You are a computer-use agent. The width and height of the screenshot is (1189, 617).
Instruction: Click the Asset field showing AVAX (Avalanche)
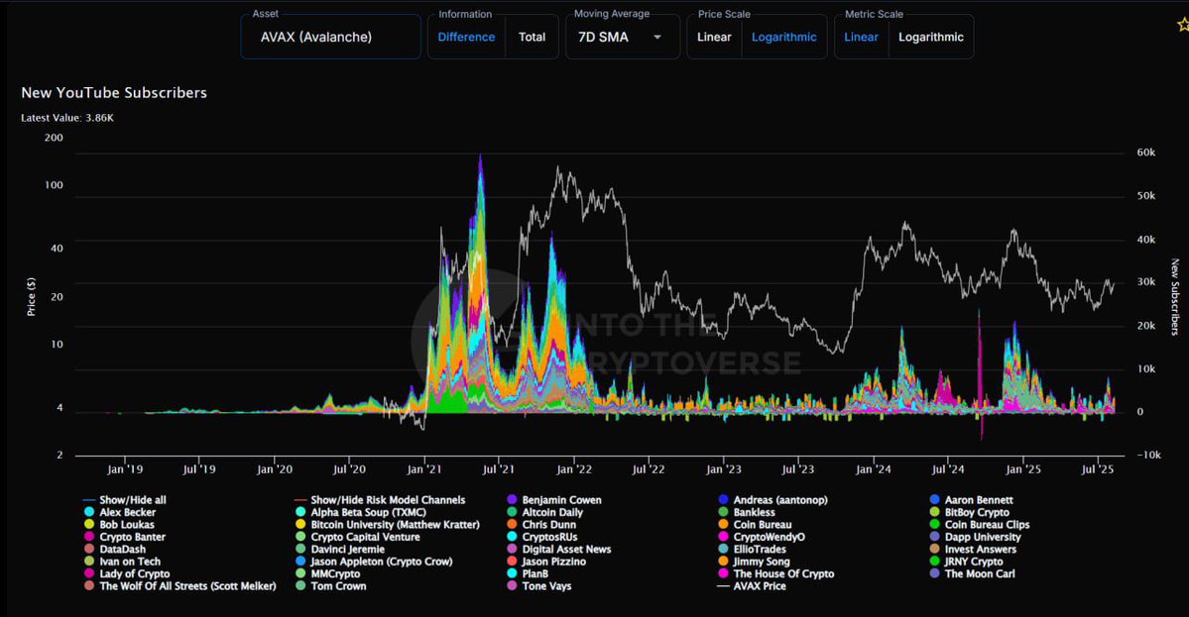pos(330,37)
